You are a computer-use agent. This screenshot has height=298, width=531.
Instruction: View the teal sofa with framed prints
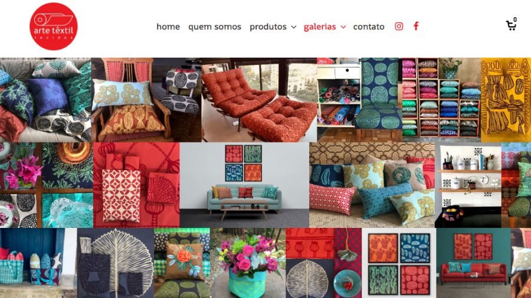click(244, 185)
